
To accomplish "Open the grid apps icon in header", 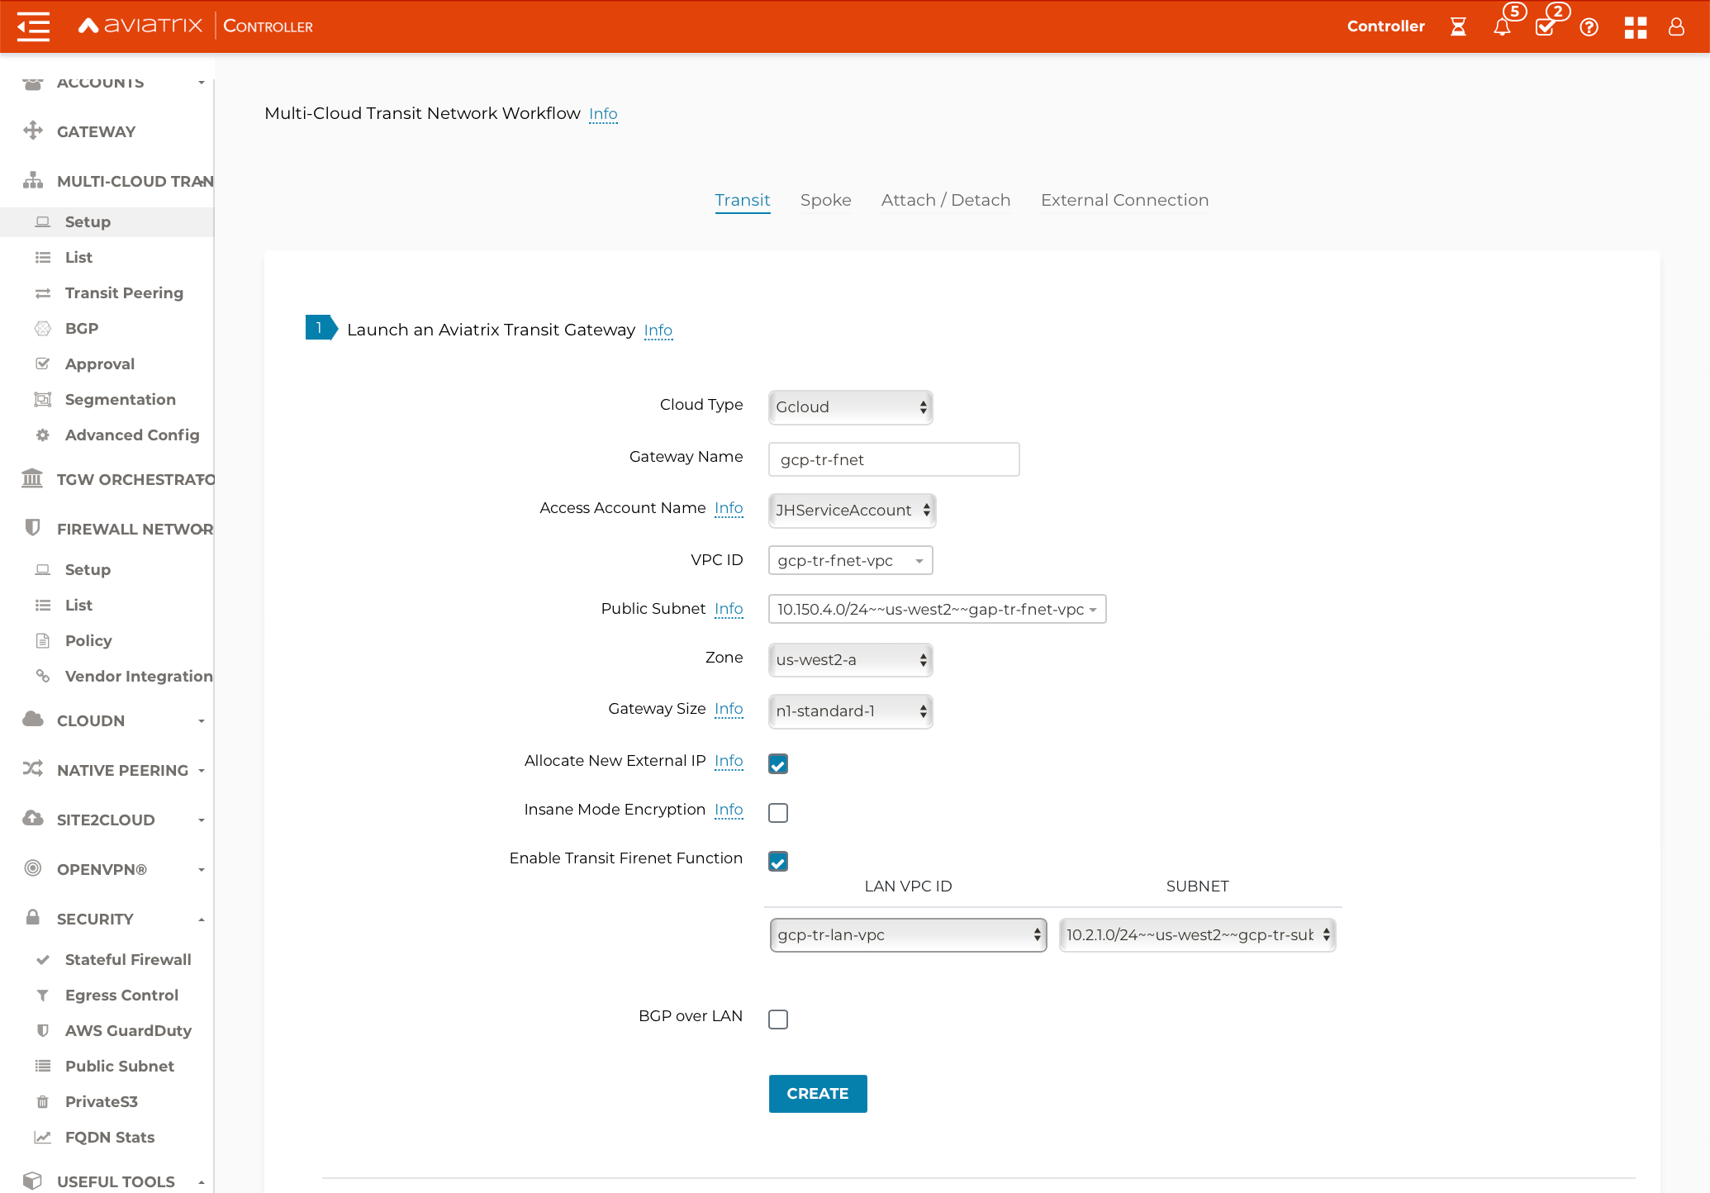I will 1635,27.
